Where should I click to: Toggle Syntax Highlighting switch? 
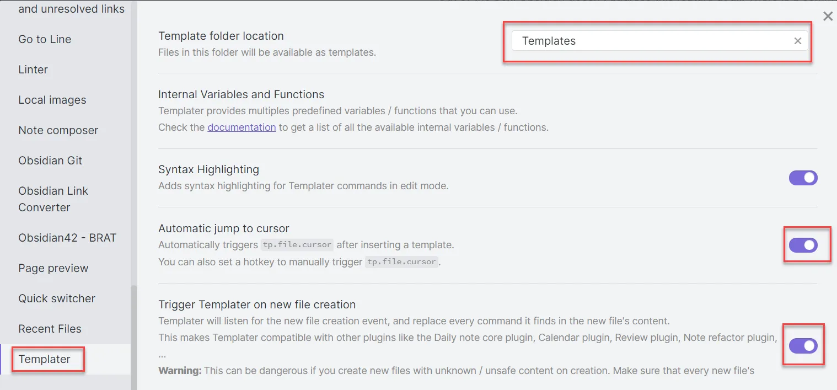pos(803,178)
